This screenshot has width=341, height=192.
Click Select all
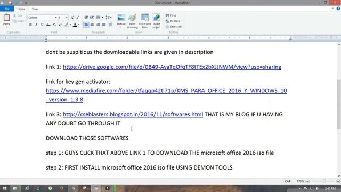pos(174,27)
